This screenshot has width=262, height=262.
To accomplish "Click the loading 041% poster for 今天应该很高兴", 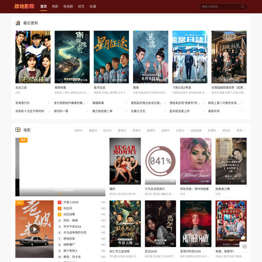I will (160, 161).
